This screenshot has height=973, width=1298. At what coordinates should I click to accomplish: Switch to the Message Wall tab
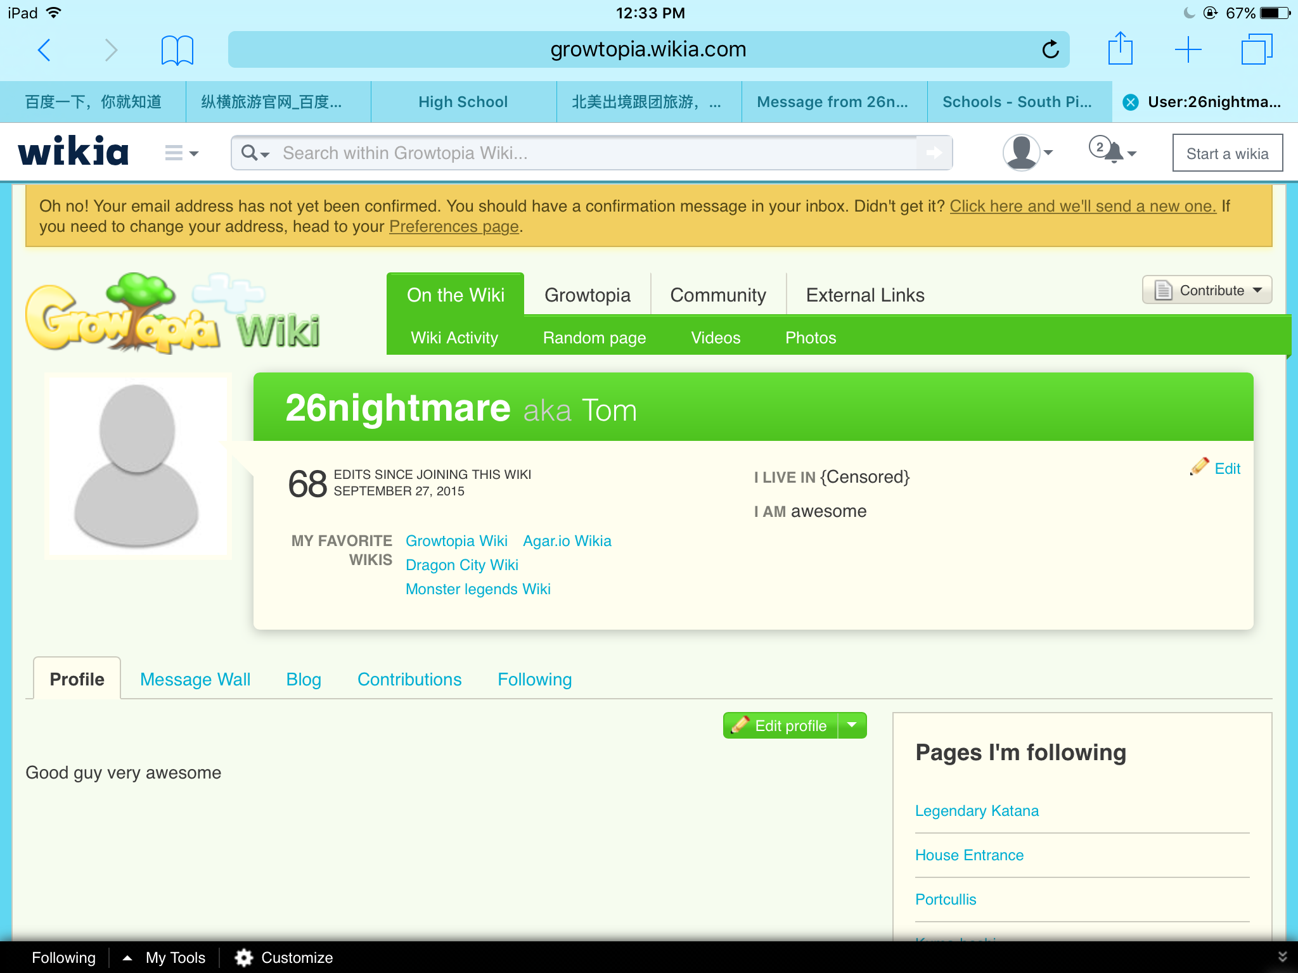coord(195,679)
